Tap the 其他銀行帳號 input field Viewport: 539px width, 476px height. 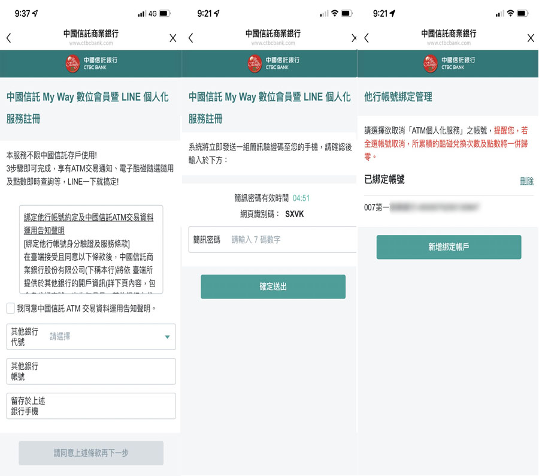(90, 371)
